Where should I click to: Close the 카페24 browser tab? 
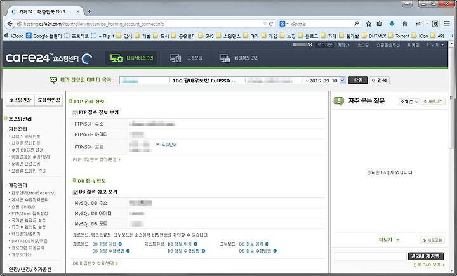[x=78, y=11]
